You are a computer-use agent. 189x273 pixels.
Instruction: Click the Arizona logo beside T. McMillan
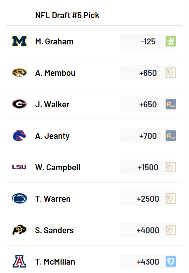click(19, 261)
